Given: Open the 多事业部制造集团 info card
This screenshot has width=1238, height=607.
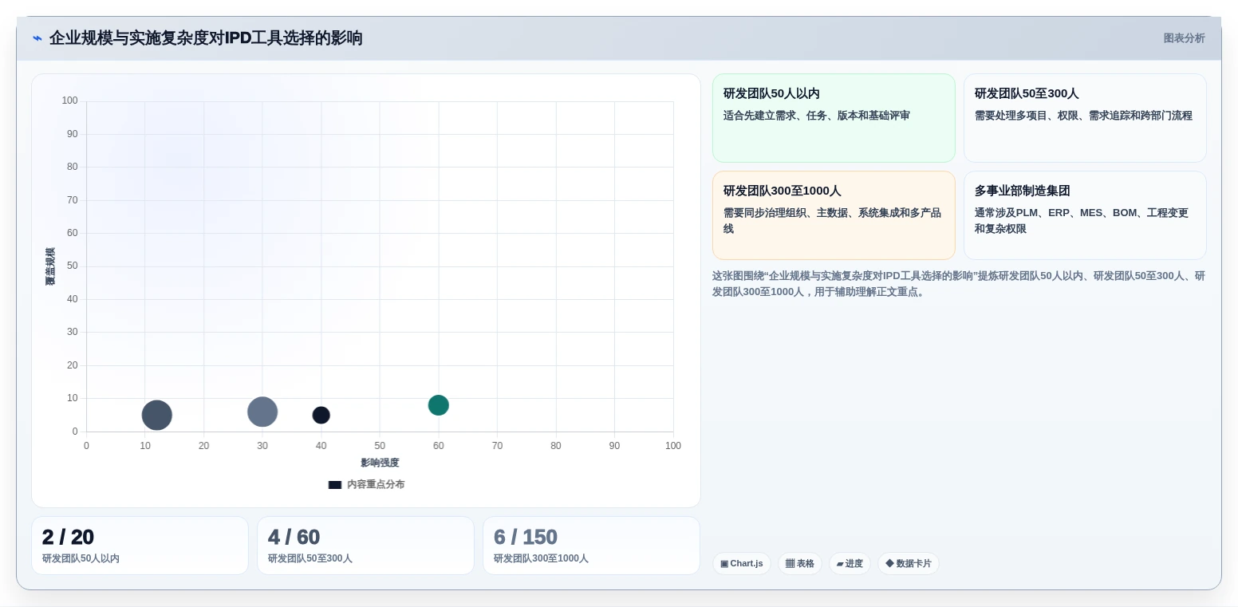Looking at the screenshot, I should click(1085, 215).
